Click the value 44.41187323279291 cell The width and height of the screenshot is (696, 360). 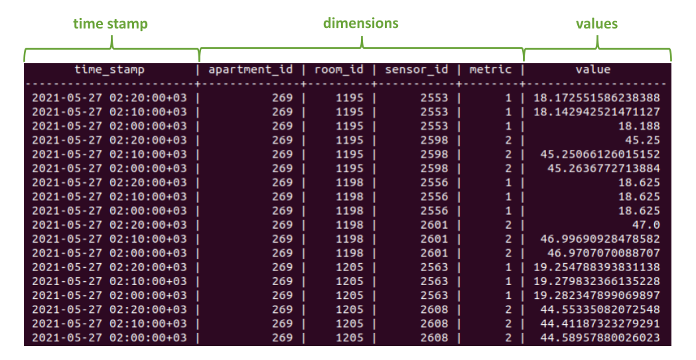click(x=599, y=324)
